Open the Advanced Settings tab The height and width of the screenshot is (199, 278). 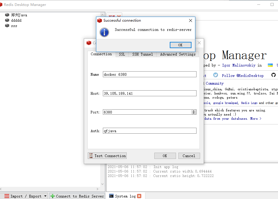178,54
